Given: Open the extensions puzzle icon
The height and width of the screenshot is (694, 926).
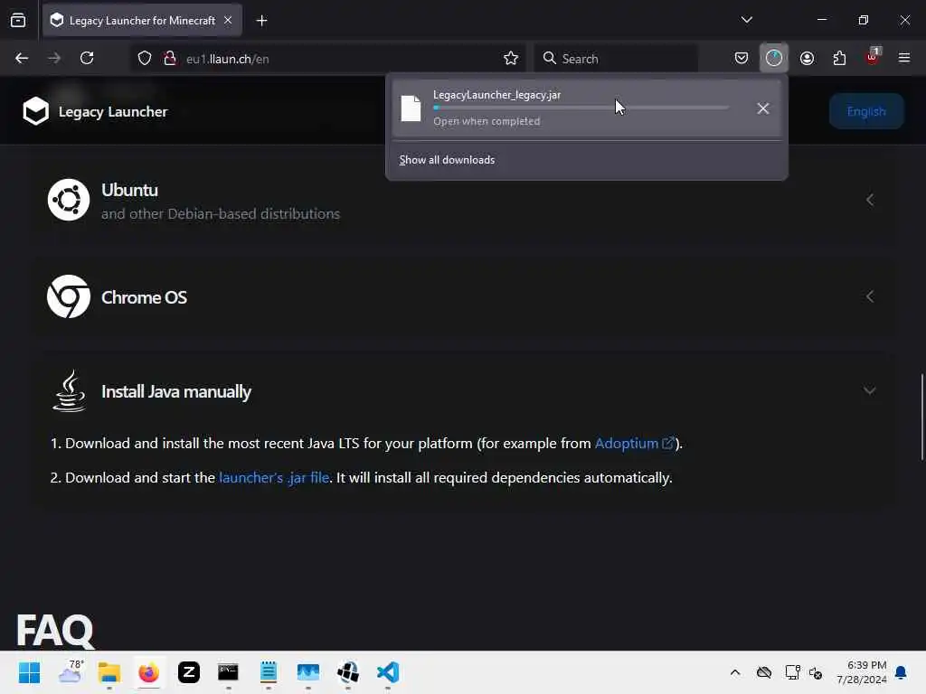Looking at the screenshot, I should point(839,59).
